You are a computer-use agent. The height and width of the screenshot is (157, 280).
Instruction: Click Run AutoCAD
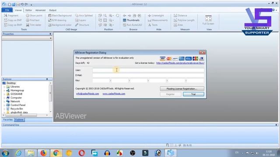(x=133, y=25)
